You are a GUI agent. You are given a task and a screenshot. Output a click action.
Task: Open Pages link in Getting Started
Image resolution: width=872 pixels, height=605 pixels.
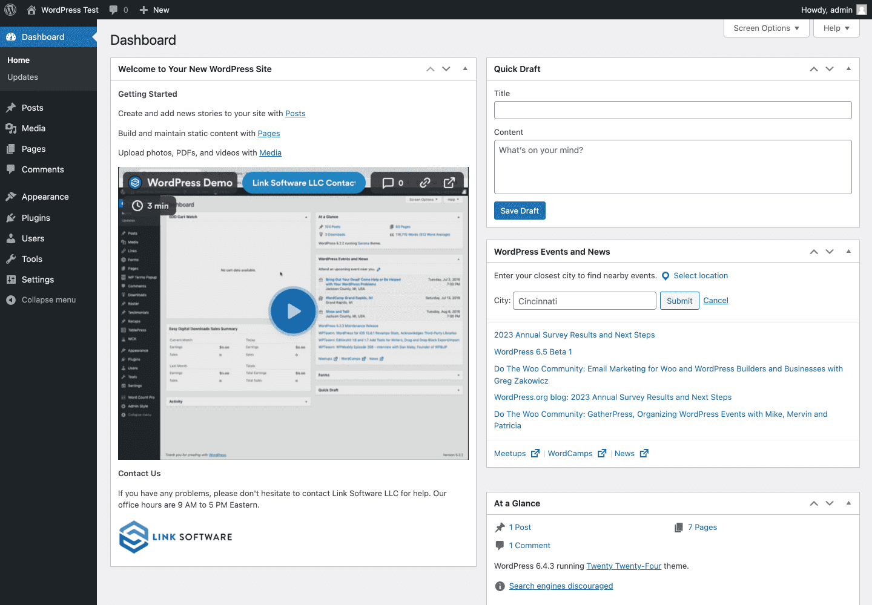pyautogui.click(x=269, y=134)
